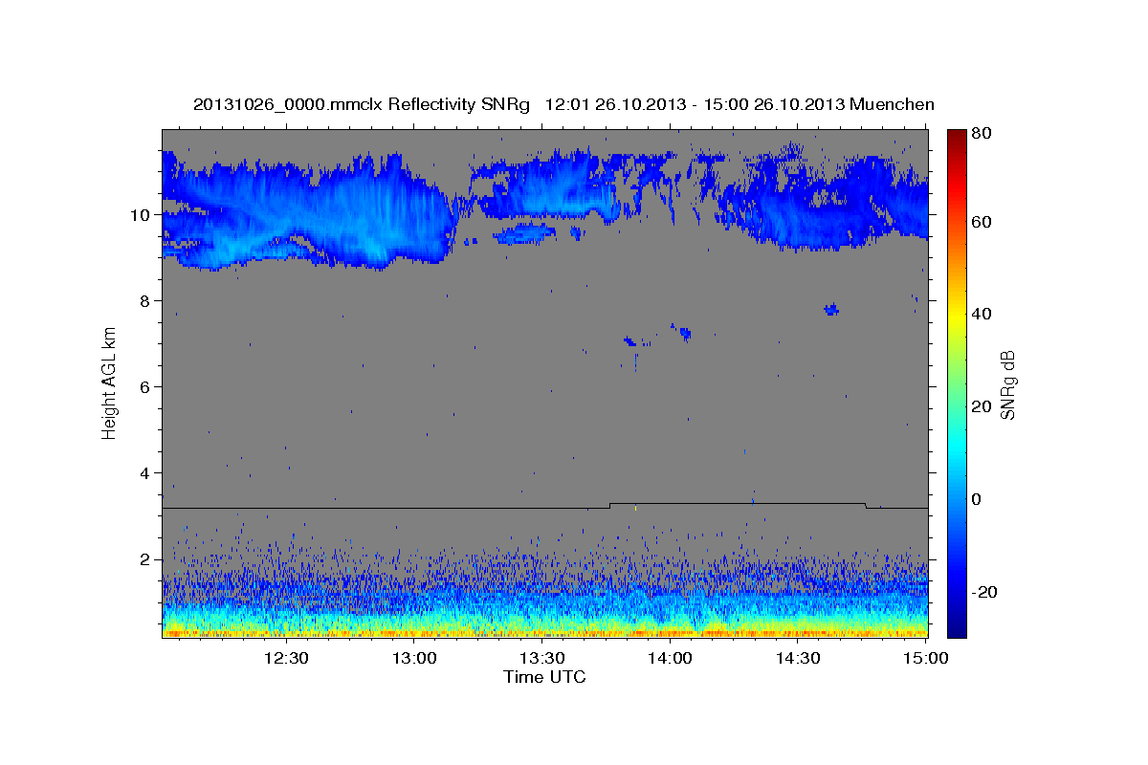
Task: Click the 'Time UTC' axis label
Action: (x=544, y=677)
